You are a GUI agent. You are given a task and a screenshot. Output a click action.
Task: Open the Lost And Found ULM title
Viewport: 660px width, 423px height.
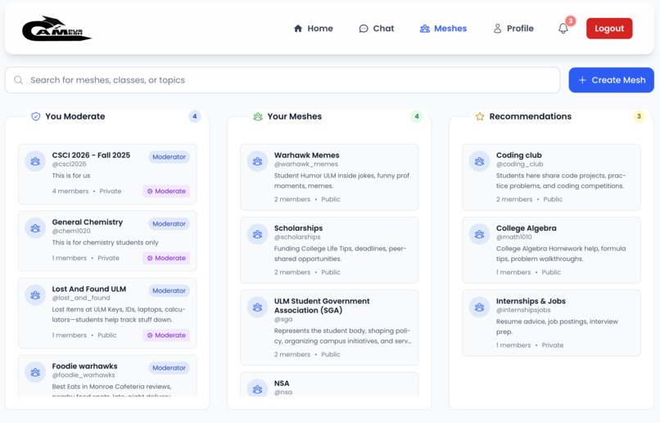88,289
